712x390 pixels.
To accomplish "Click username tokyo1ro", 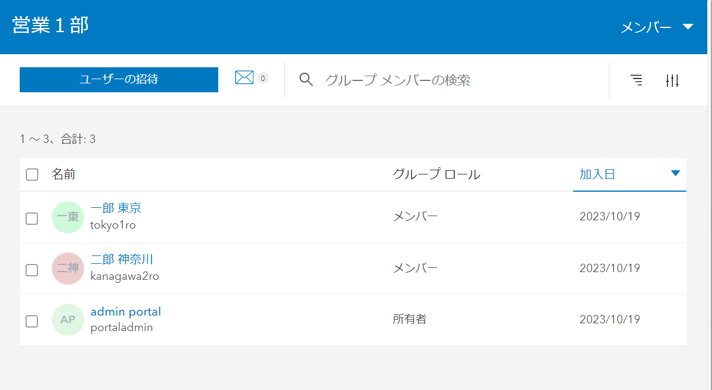I will 113,226.
